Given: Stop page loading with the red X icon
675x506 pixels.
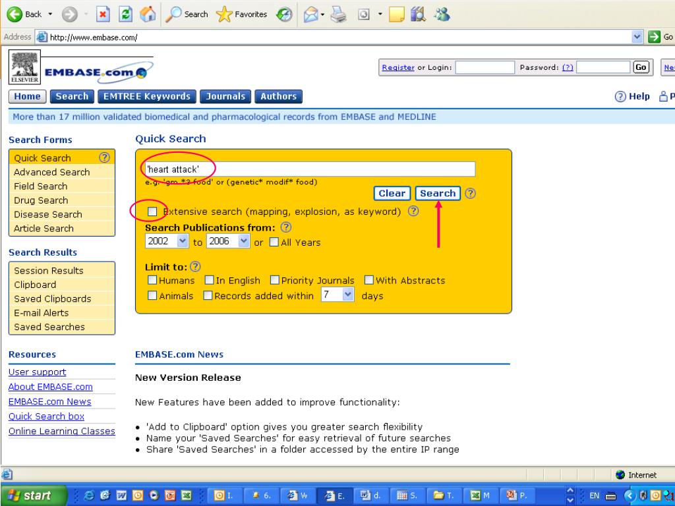Looking at the screenshot, I should (x=102, y=14).
